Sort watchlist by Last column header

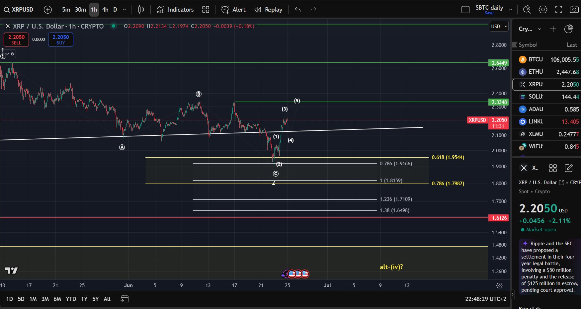tap(572, 45)
